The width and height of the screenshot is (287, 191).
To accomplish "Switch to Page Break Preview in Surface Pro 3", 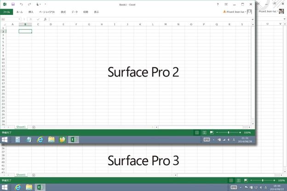I will (x=246, y=180).
